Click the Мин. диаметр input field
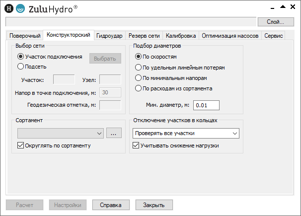The height and width of the screenshot is (216, 301). pos(206,105)
